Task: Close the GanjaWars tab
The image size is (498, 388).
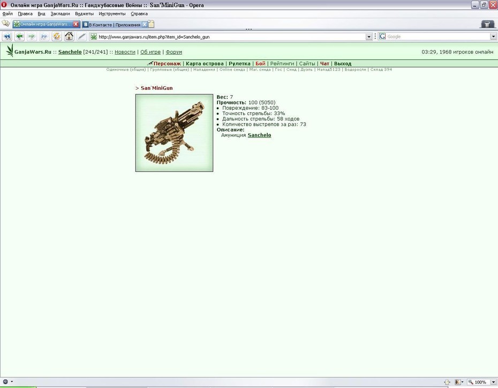Action: [76, 24]
